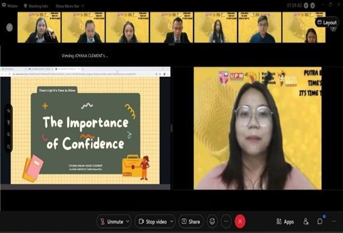Select the blue-shirt participant with glasses thumbnail
Screen dimensions: 343x233
point(260,27)
